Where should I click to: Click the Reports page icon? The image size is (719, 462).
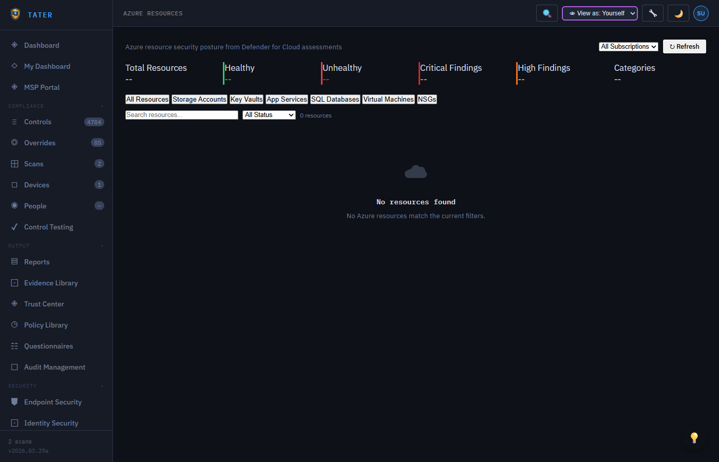(x=14, y=262)
